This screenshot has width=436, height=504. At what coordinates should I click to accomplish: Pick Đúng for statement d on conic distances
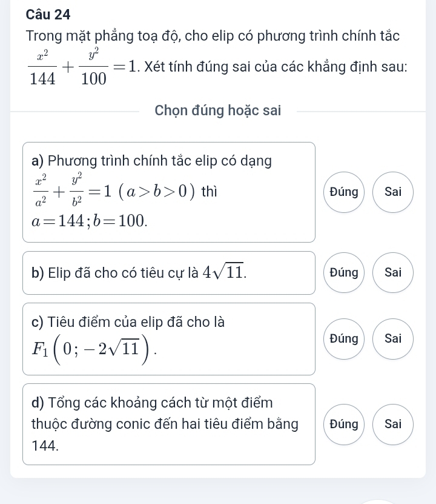tap(343, 424)
